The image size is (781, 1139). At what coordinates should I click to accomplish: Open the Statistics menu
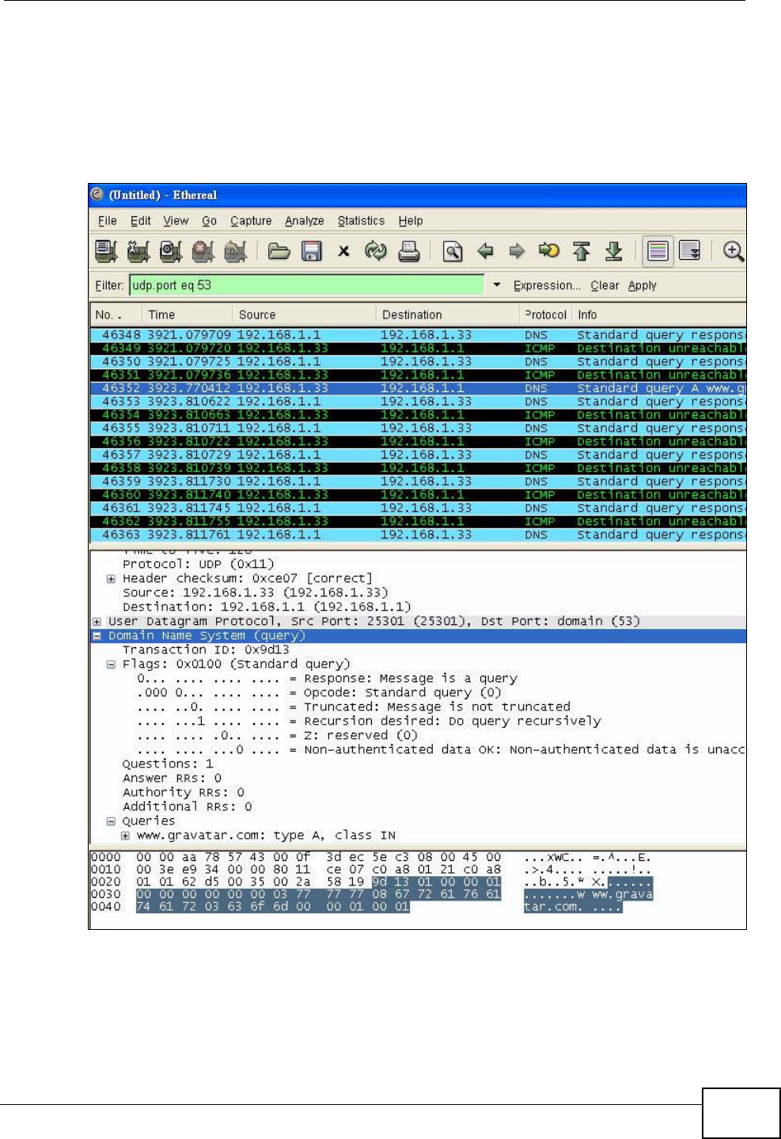click(x=361, y=221)
